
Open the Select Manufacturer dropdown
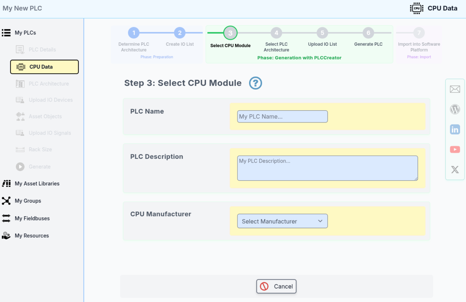pyautogui.click(x=282, y=221)
